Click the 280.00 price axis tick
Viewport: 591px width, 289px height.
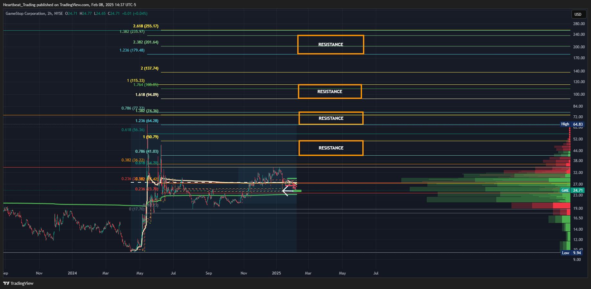click(x=579, y=24)
